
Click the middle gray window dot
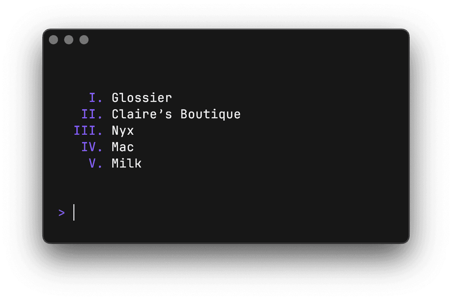(x=69, y=40)
